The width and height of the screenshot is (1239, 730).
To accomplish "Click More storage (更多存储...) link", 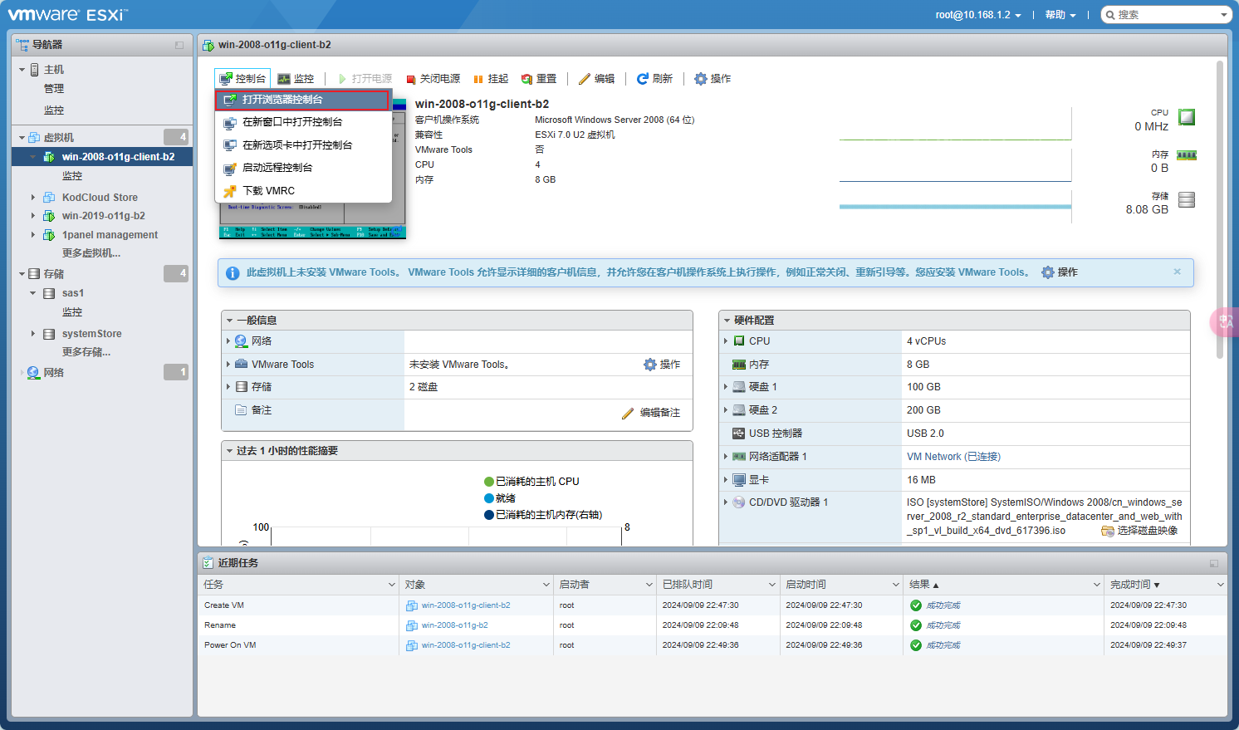I will pos(86,352).
